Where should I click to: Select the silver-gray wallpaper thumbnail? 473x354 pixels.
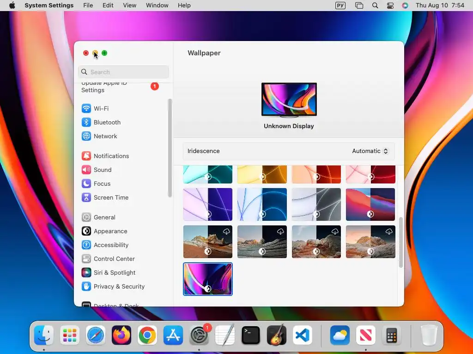click(x=316, y=204)
